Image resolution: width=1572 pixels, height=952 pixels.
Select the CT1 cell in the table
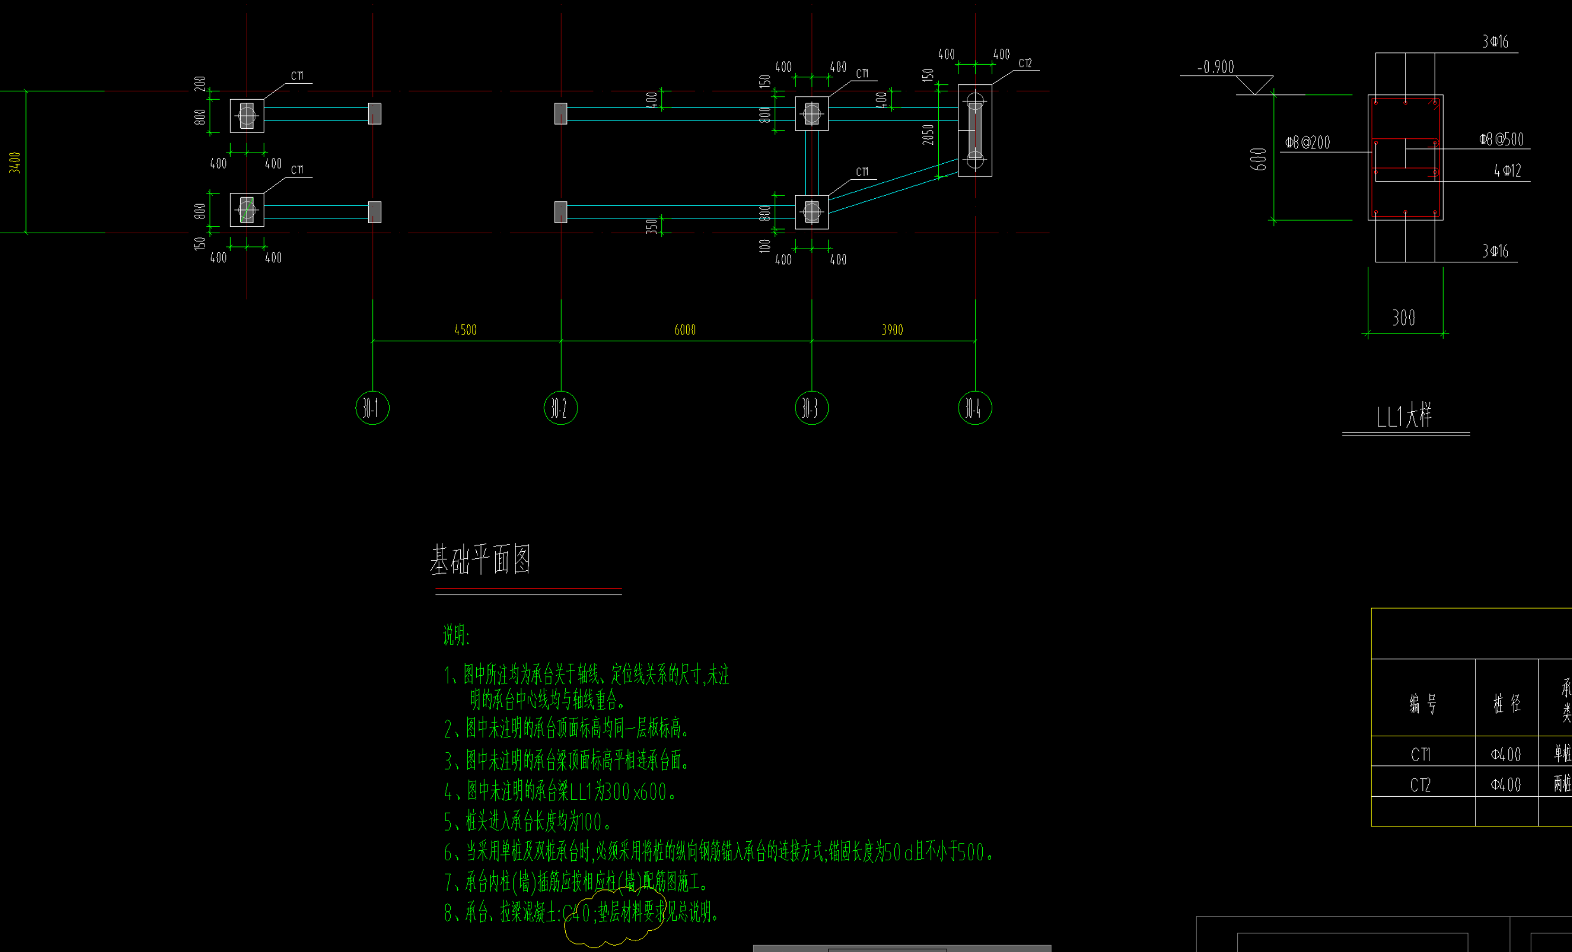pyautogui.click(x=1420, y=754)
